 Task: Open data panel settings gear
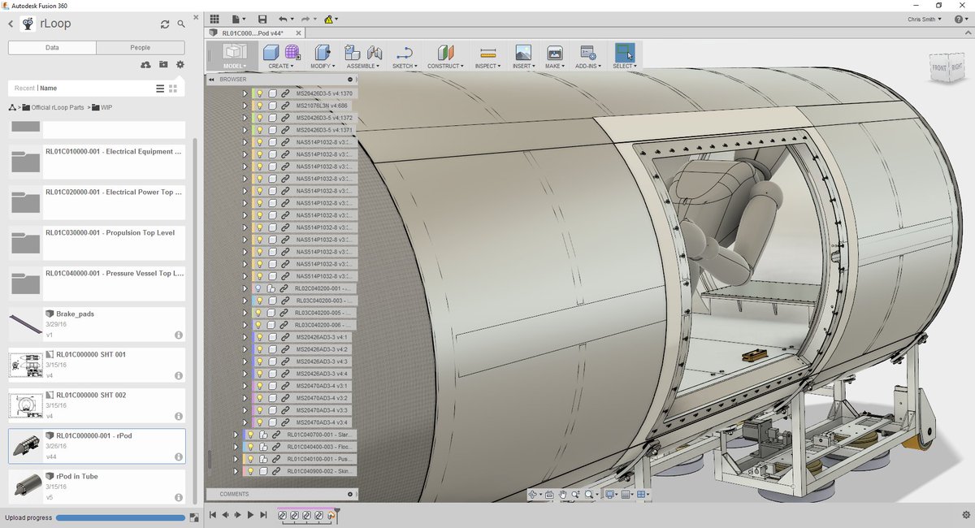click(180, 64)
